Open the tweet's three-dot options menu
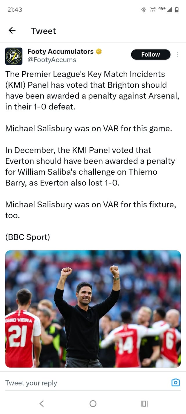This screenshot has height=414, width=186. click(x=177, y=55)
